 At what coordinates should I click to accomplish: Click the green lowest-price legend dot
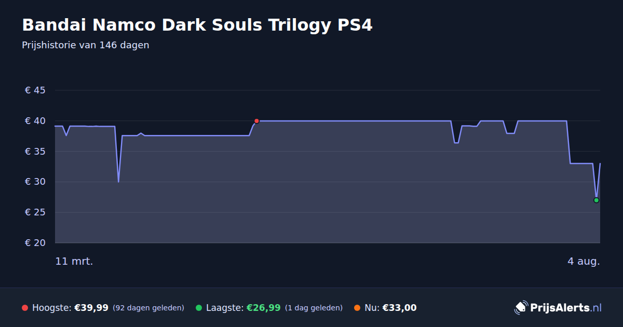click(199, 308)
